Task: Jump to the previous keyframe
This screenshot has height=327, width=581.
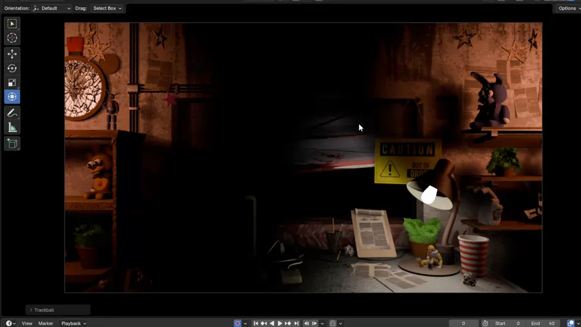Action: coord(264,323)
